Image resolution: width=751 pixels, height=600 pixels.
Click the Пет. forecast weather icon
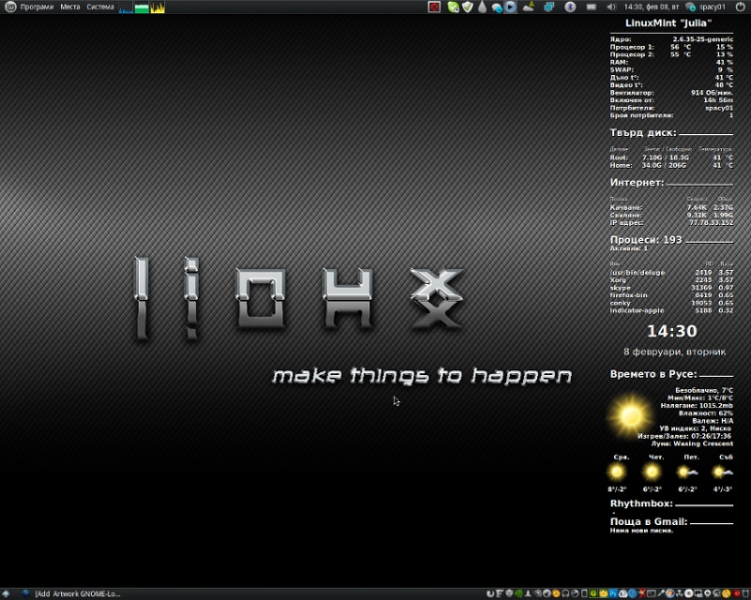tap(688, 472)
